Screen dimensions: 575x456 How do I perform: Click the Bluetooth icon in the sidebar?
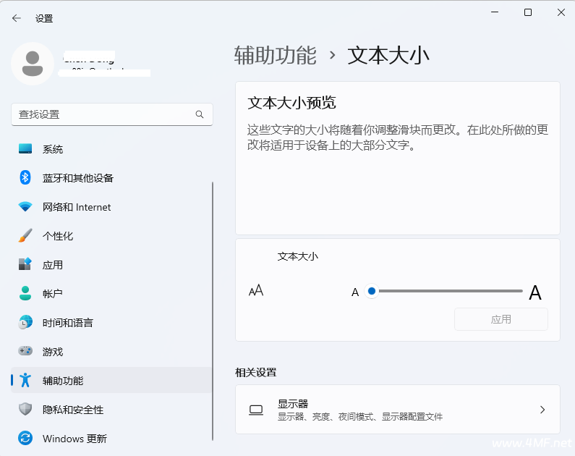click(x=25, y=178)
